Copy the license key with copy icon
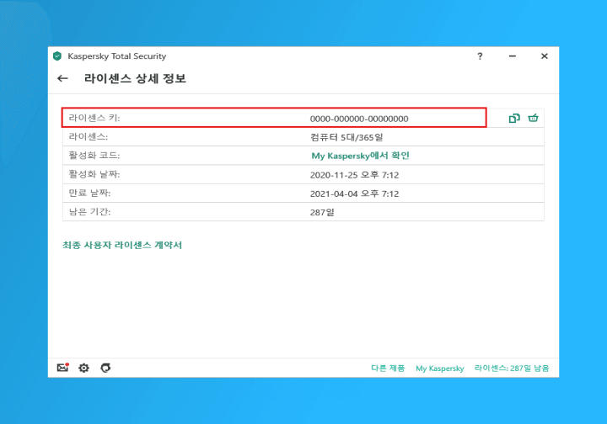607x424 pixels. pos(514,119)
